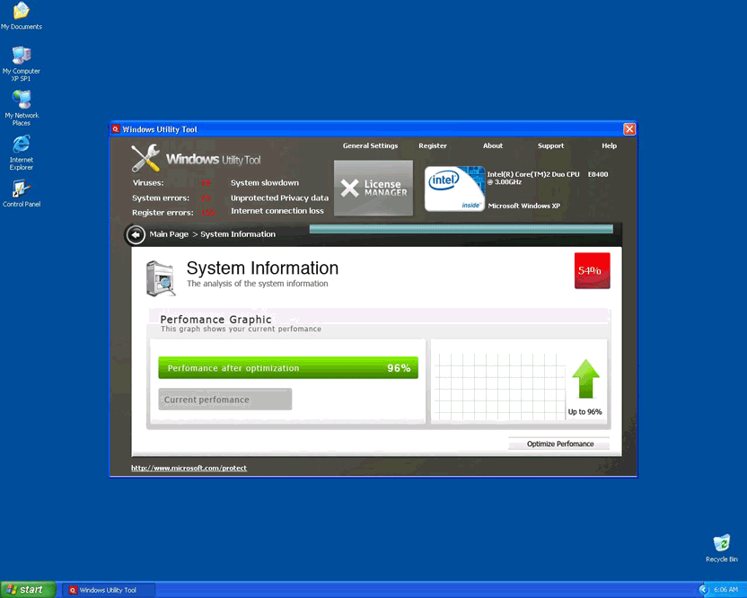Click the red 54% indicator box
747x598 pixels.
(x=592, y=270)
